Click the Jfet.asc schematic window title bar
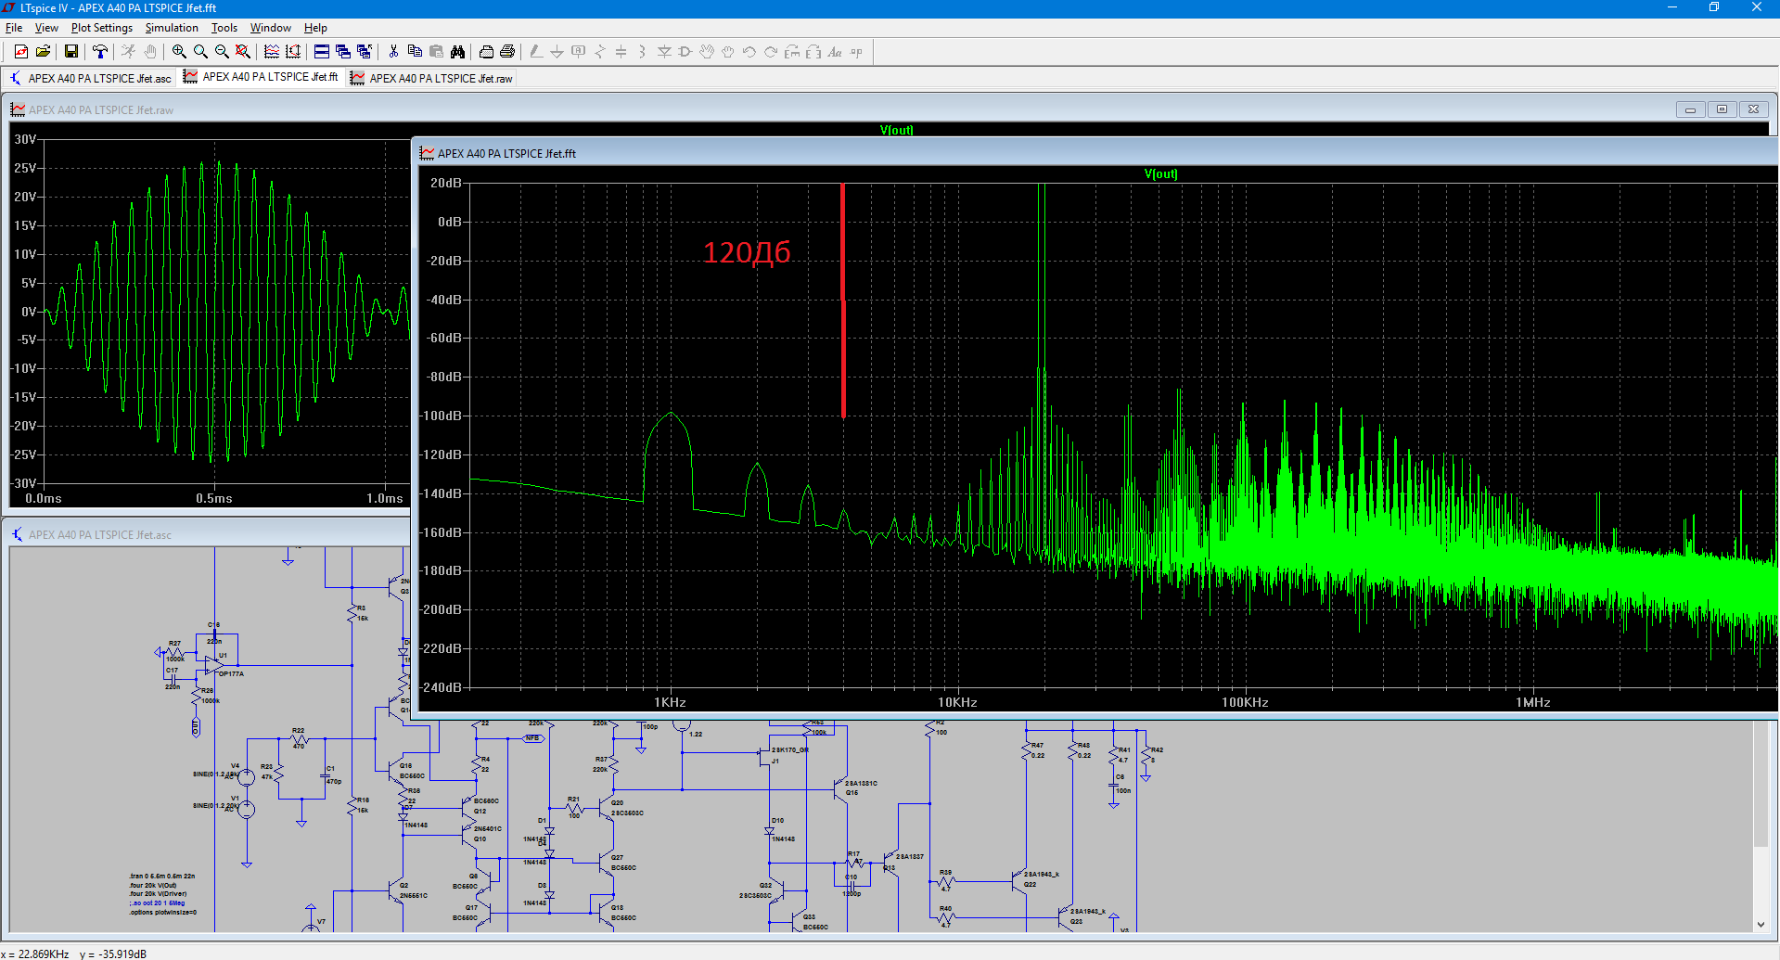 click(x=209, y=534)
